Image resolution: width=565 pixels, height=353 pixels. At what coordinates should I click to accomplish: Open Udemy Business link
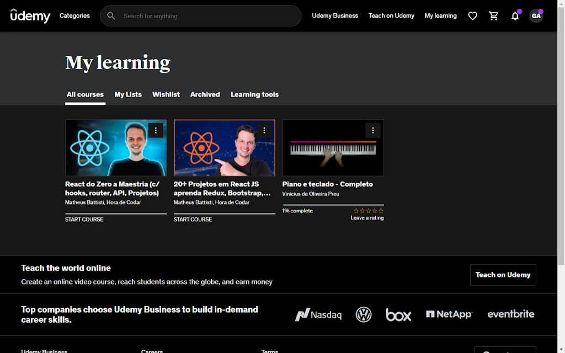click(x=335, y=16)
